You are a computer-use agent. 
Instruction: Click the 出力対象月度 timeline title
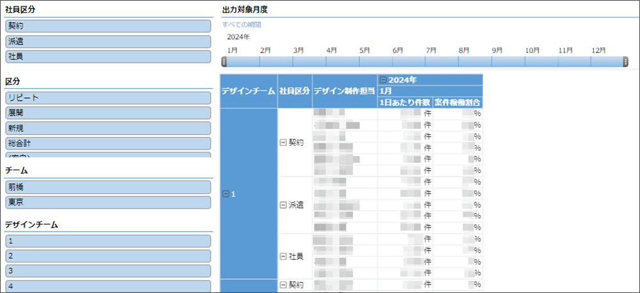[245, 10]
